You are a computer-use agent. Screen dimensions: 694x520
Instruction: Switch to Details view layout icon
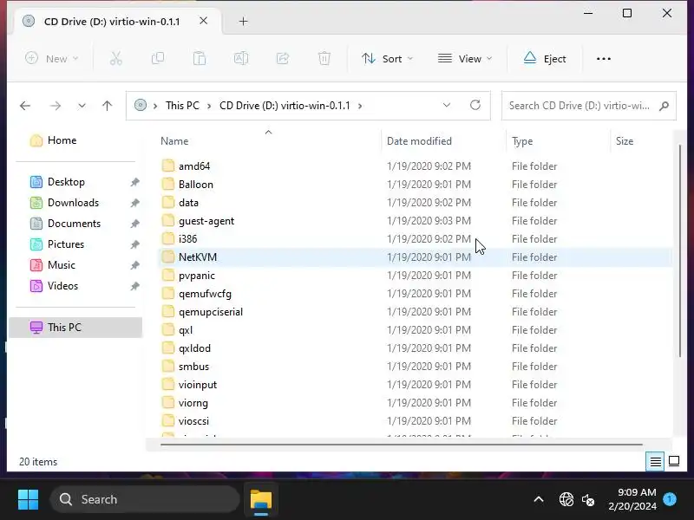655,462
